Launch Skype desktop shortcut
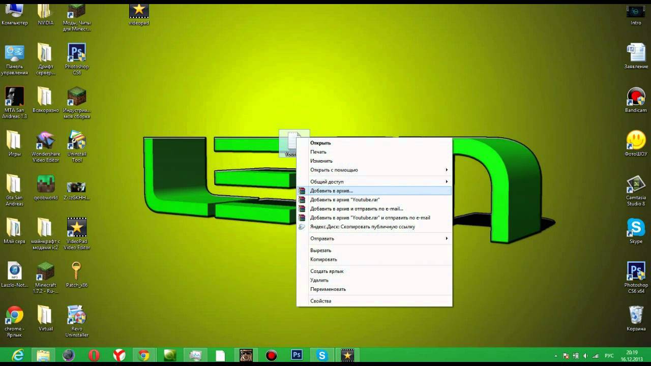The width and height of the screenshot is (651, 366). click(x=636, y=232)
